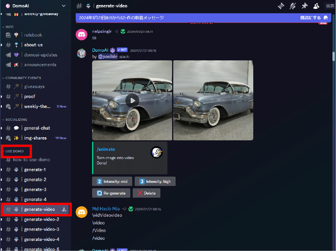Click the "ss" message text
The height and width of the screenshot is (251, 336).
[94, 38]
